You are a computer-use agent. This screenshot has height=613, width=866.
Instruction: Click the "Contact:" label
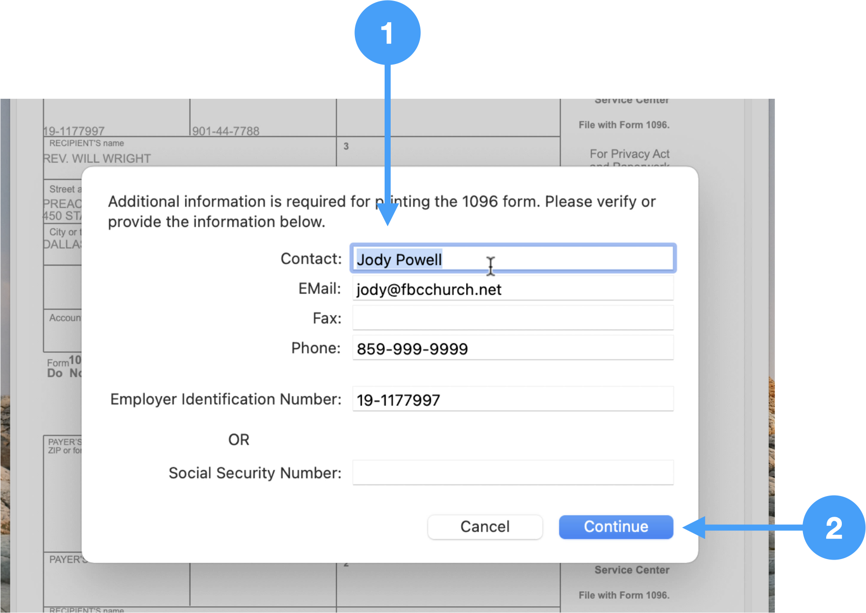pos(311,259)
